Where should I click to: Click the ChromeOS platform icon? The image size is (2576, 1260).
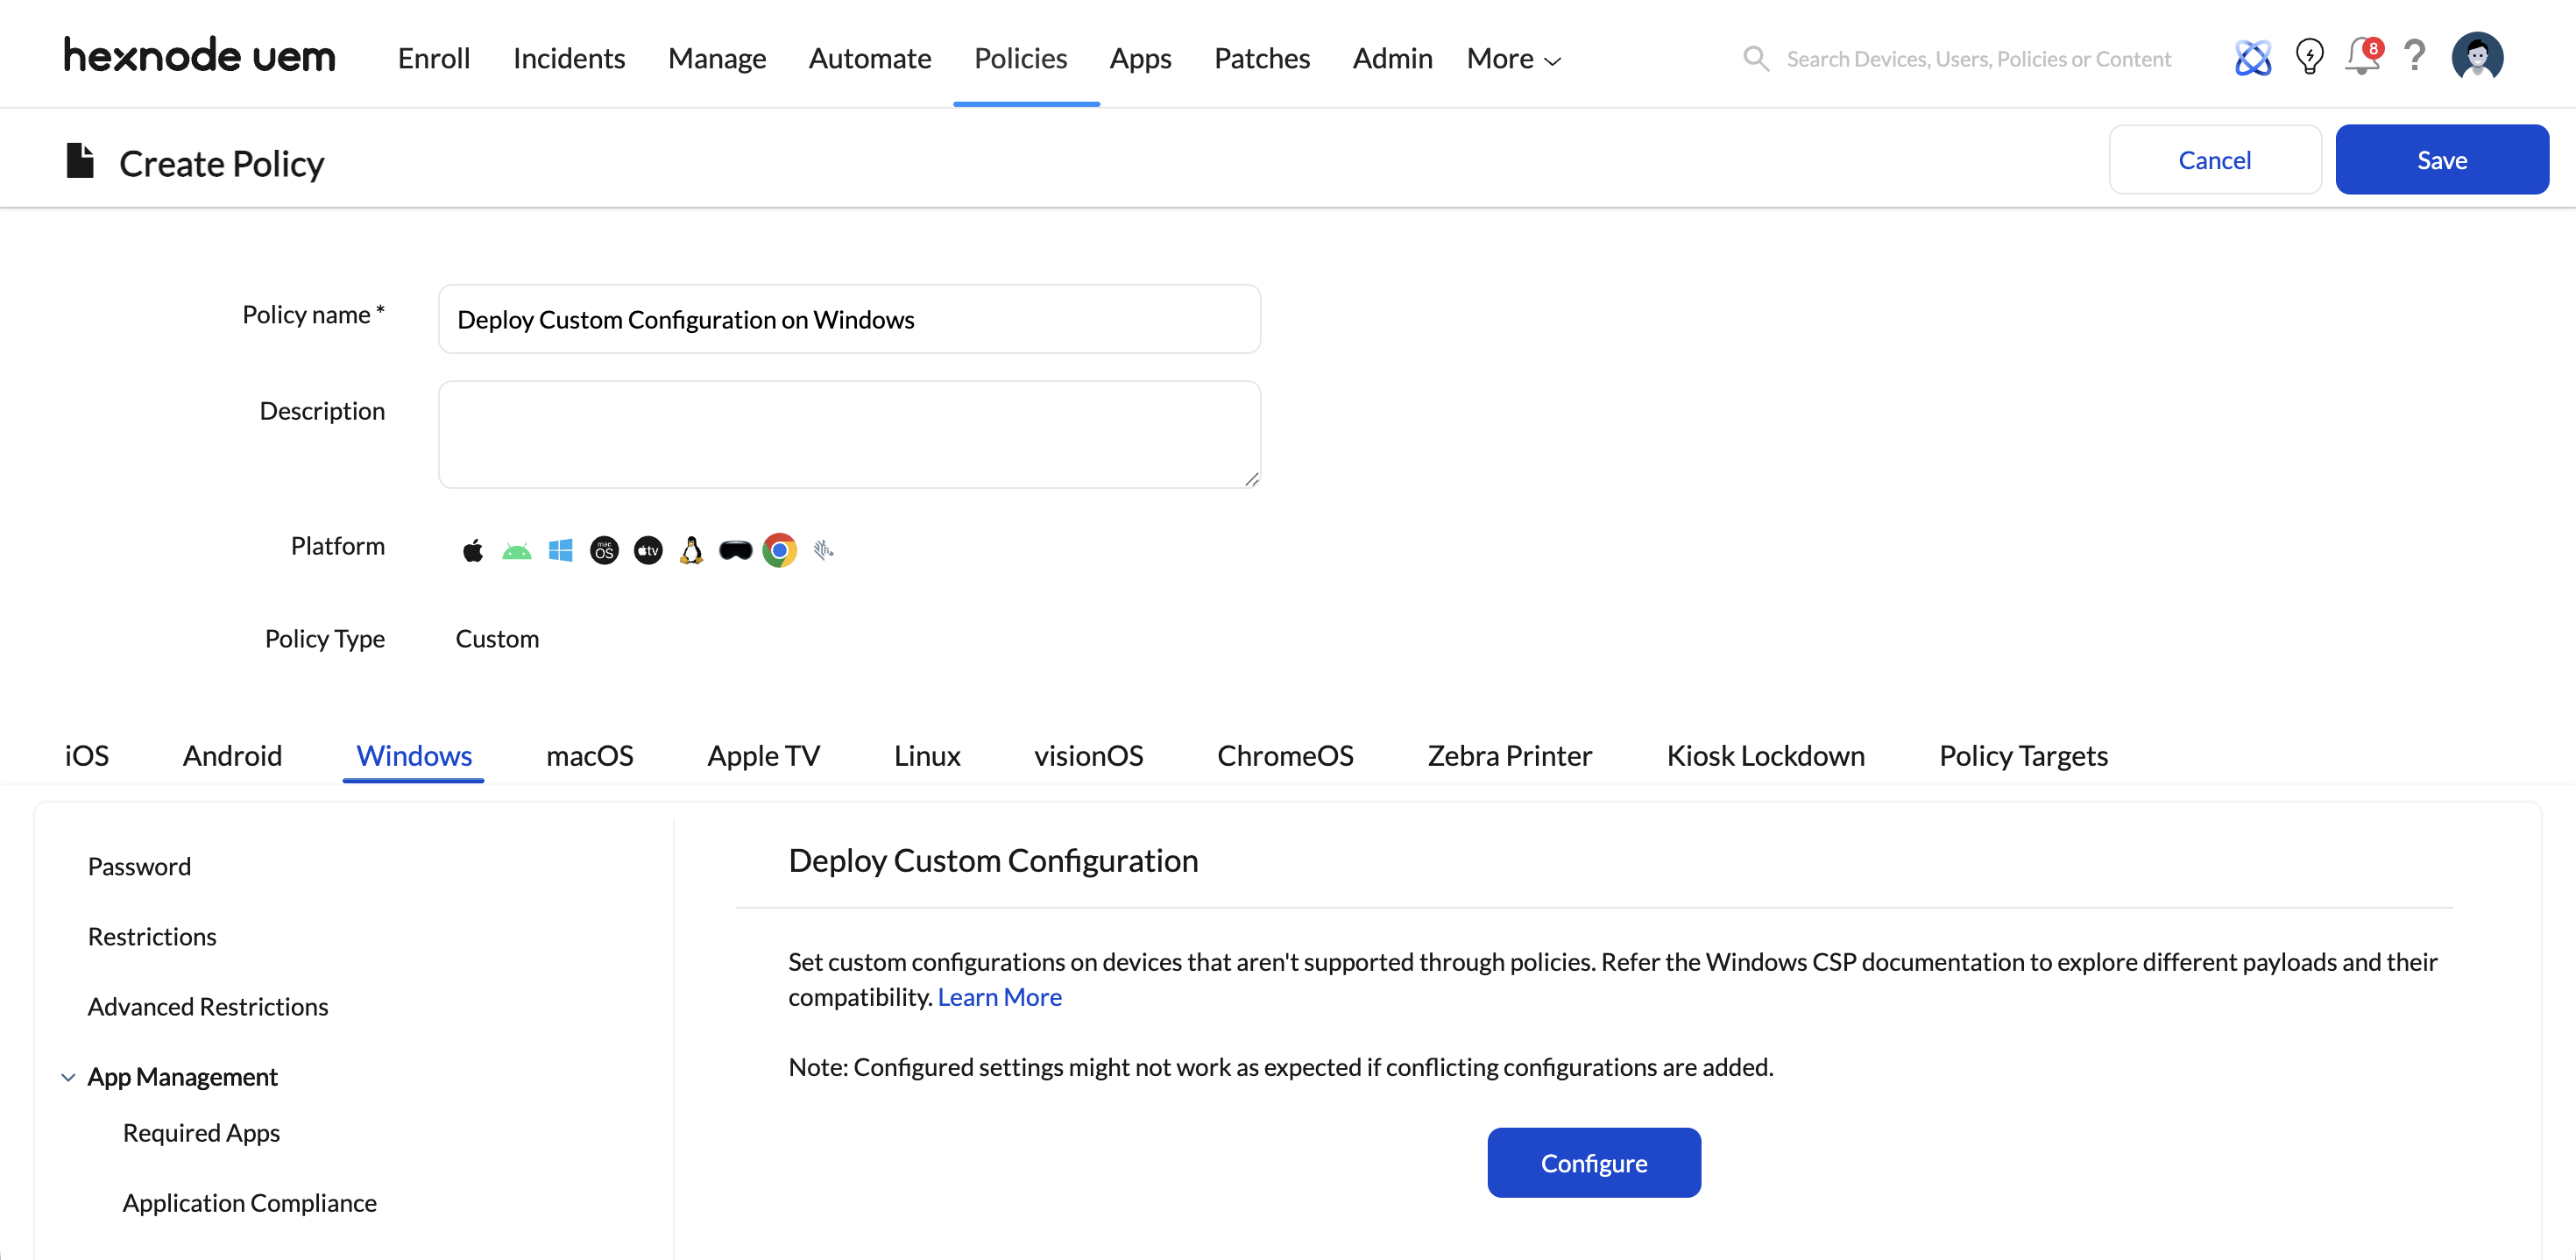(779, 550)
